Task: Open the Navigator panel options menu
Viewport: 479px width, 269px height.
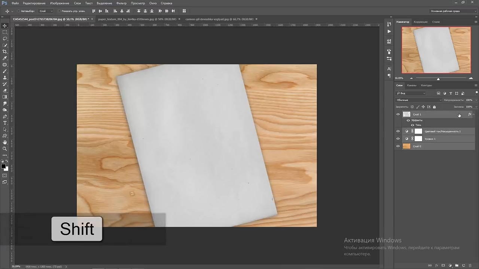Action: 476,22
